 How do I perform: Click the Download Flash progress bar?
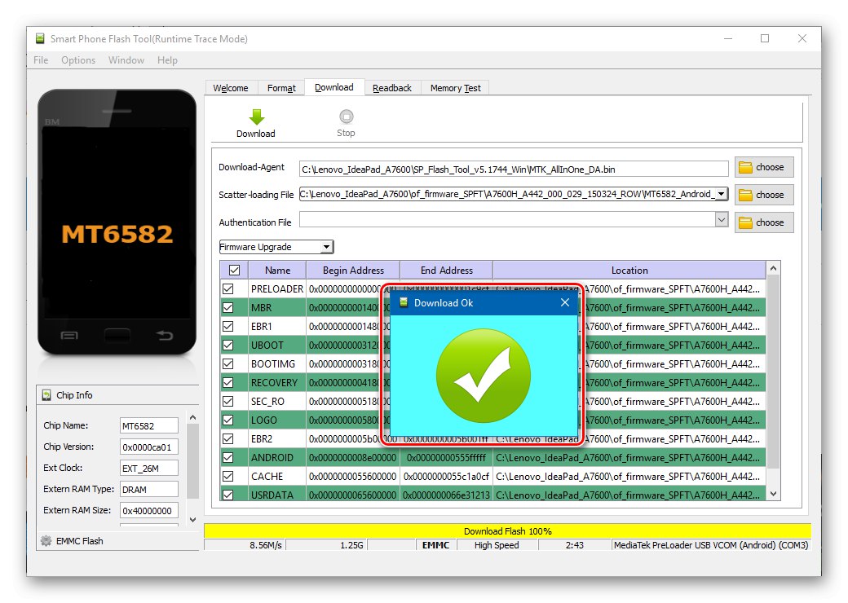(x=506, y=530)
